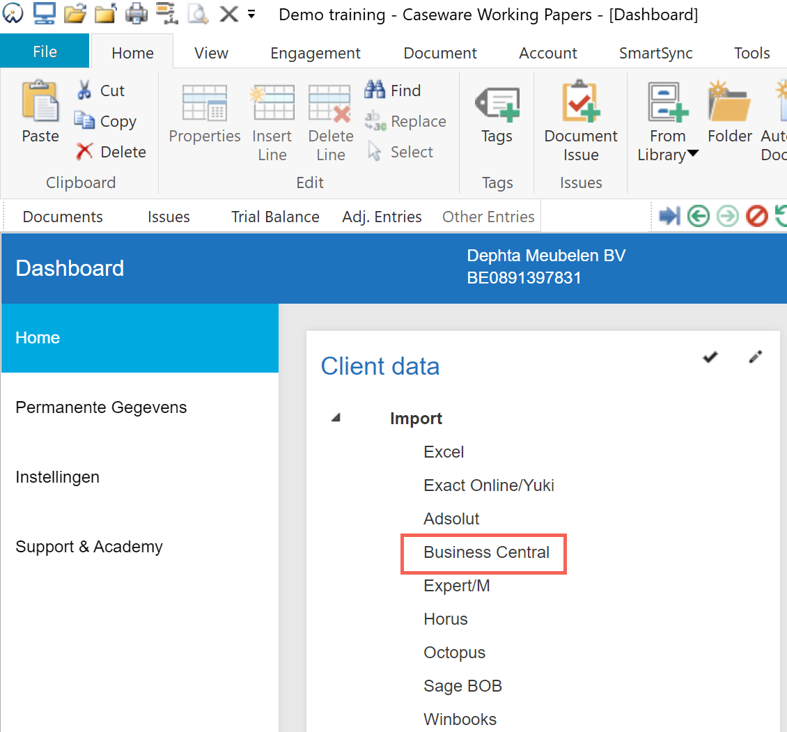Click company name Dephta Meubelen BV
Image resolution: width=787 pixels, height=732 pixels.
[x=546, y=256]
